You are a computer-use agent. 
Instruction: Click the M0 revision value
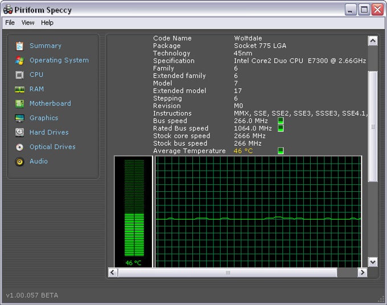pos(238,106)
